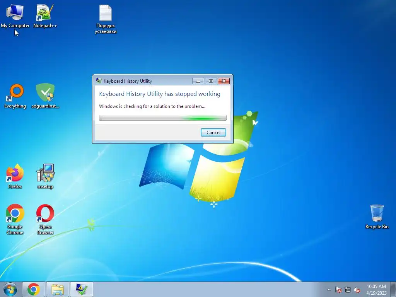Screen dimensions: 396x297
Task: Open the Action Center flag icon
Action: [x=338, y=290]
